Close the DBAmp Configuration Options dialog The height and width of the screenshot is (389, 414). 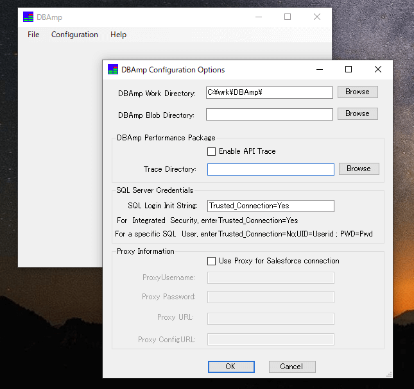click(378, 69)
